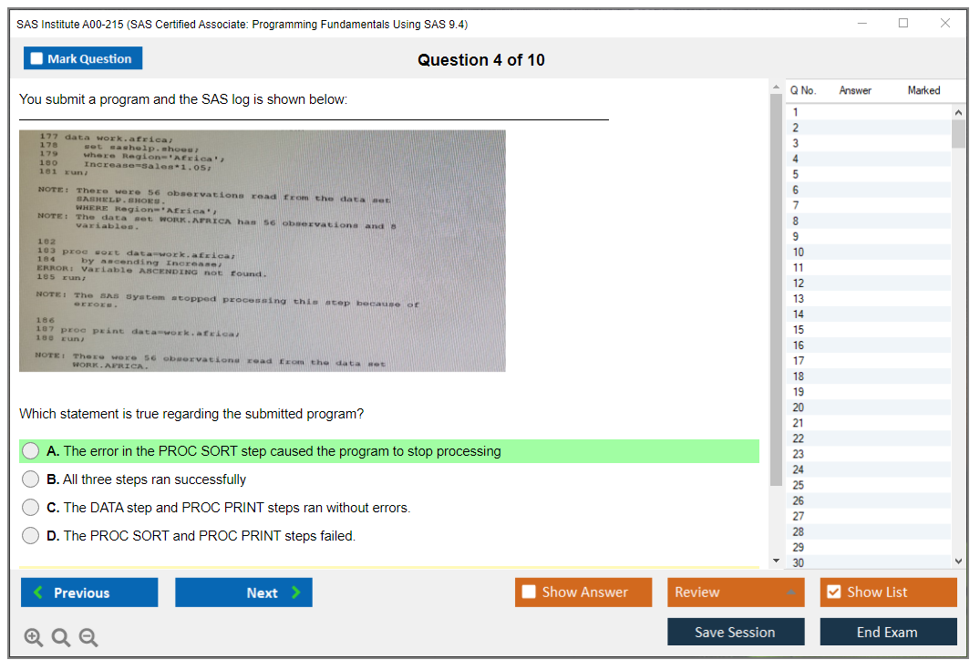Choose option B all three steps ran
The image size is (980, 670).
pyautogui.click(x=31, y=479)
